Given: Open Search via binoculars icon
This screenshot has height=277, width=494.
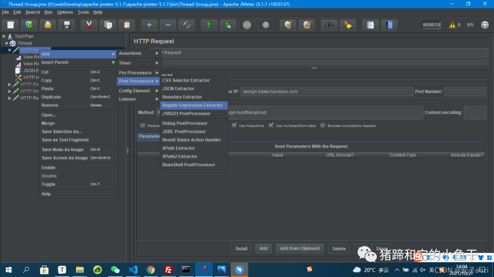Looking at the screenshot, I should tap(329, 25).
